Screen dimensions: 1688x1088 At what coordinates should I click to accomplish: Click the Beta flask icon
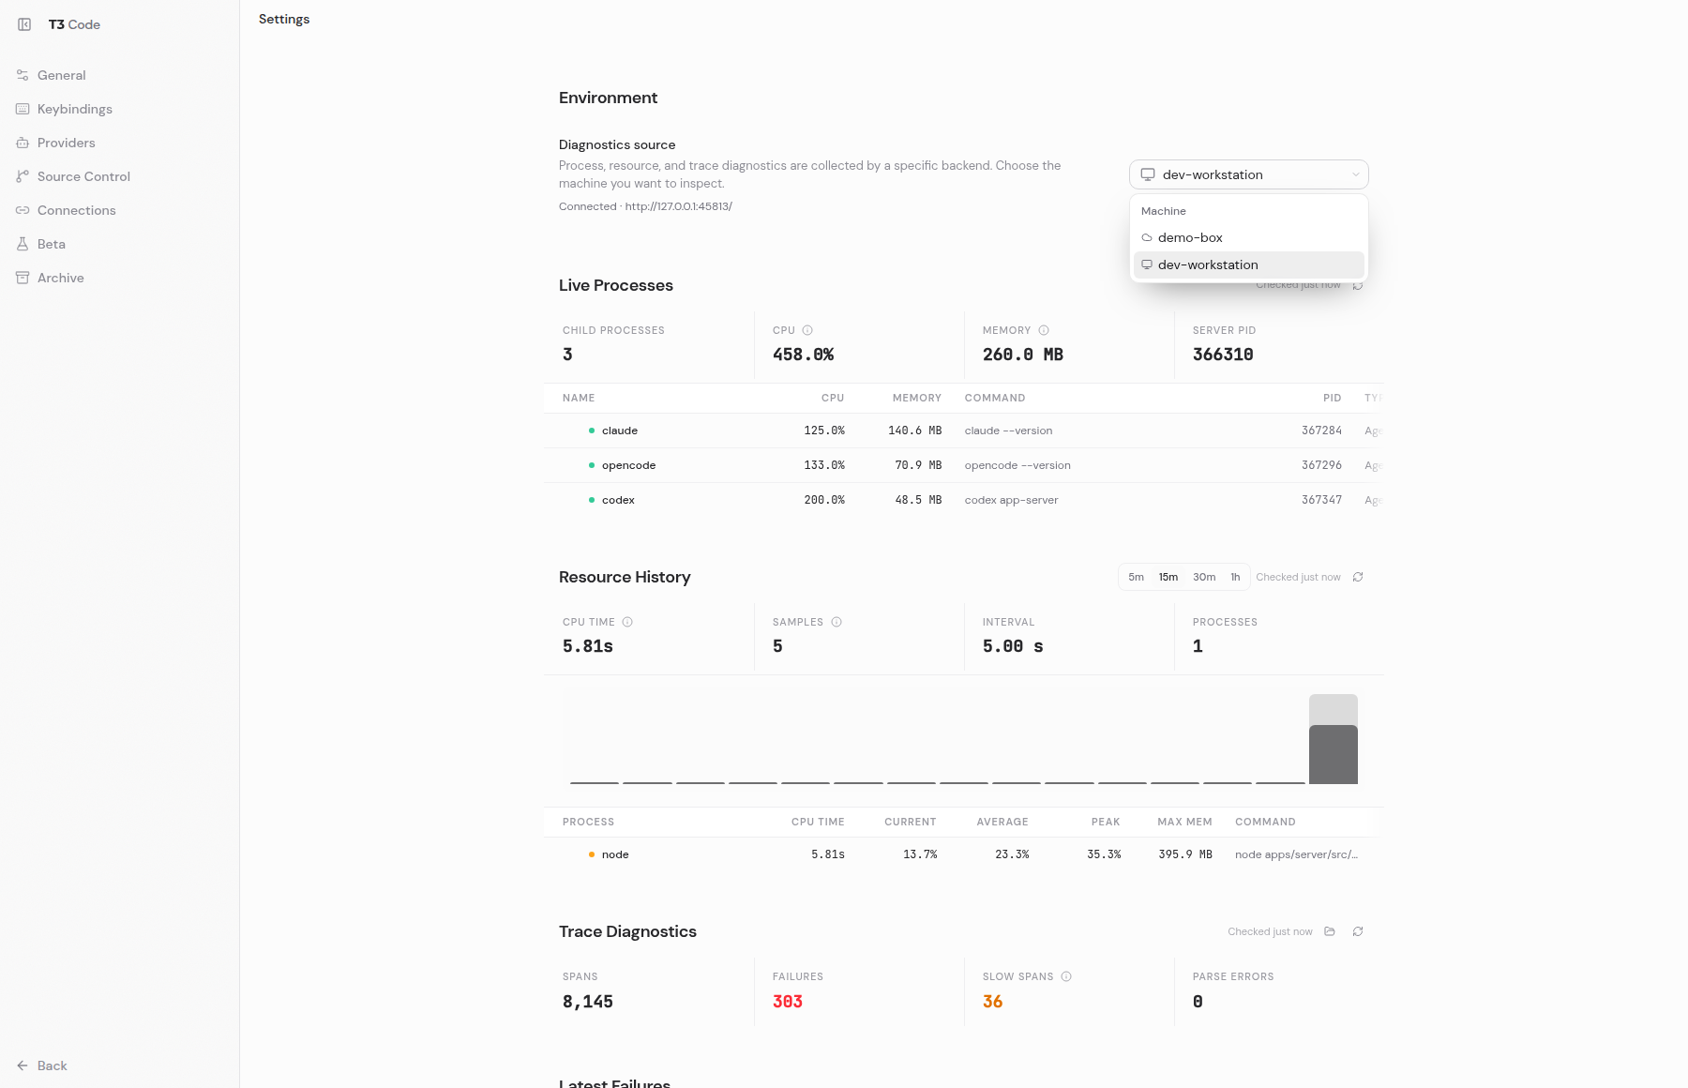pyautogui.click(x=23, y=244)
